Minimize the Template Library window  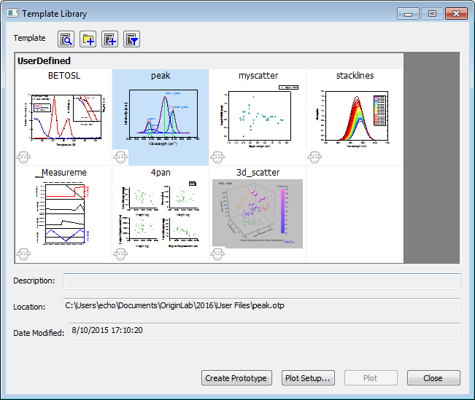coord(408,14)
